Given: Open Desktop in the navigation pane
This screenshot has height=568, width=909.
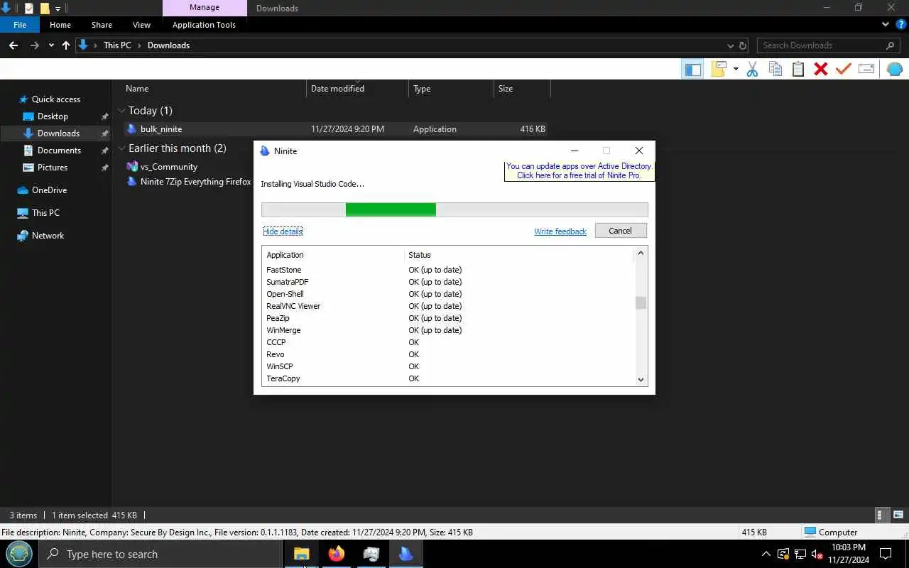Looking at the screenshot, I should (x=53, y=116).
